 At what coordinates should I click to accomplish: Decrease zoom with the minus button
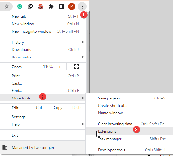(36, 67)
